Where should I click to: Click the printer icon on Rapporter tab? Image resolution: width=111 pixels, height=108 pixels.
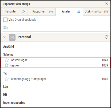(51, 12)
